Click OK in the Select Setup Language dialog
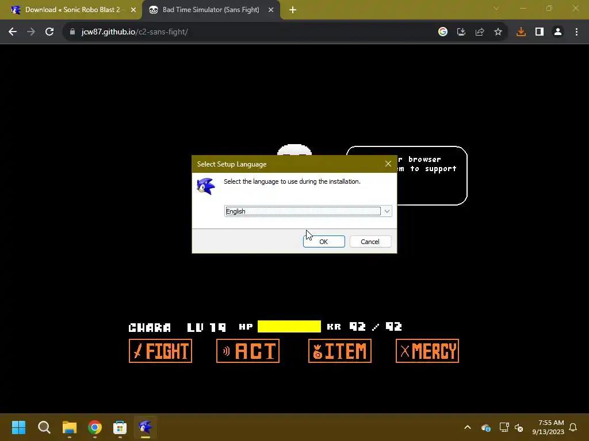 tap(324, 242)
